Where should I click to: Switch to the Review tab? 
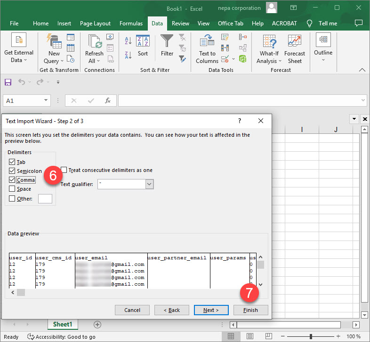click(x=180, y=23)
